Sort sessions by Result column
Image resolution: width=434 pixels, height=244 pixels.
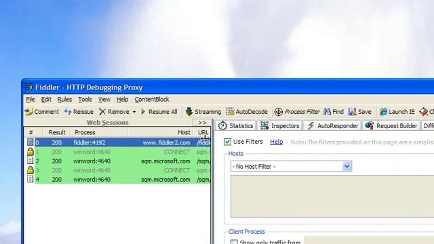point(57,133)
